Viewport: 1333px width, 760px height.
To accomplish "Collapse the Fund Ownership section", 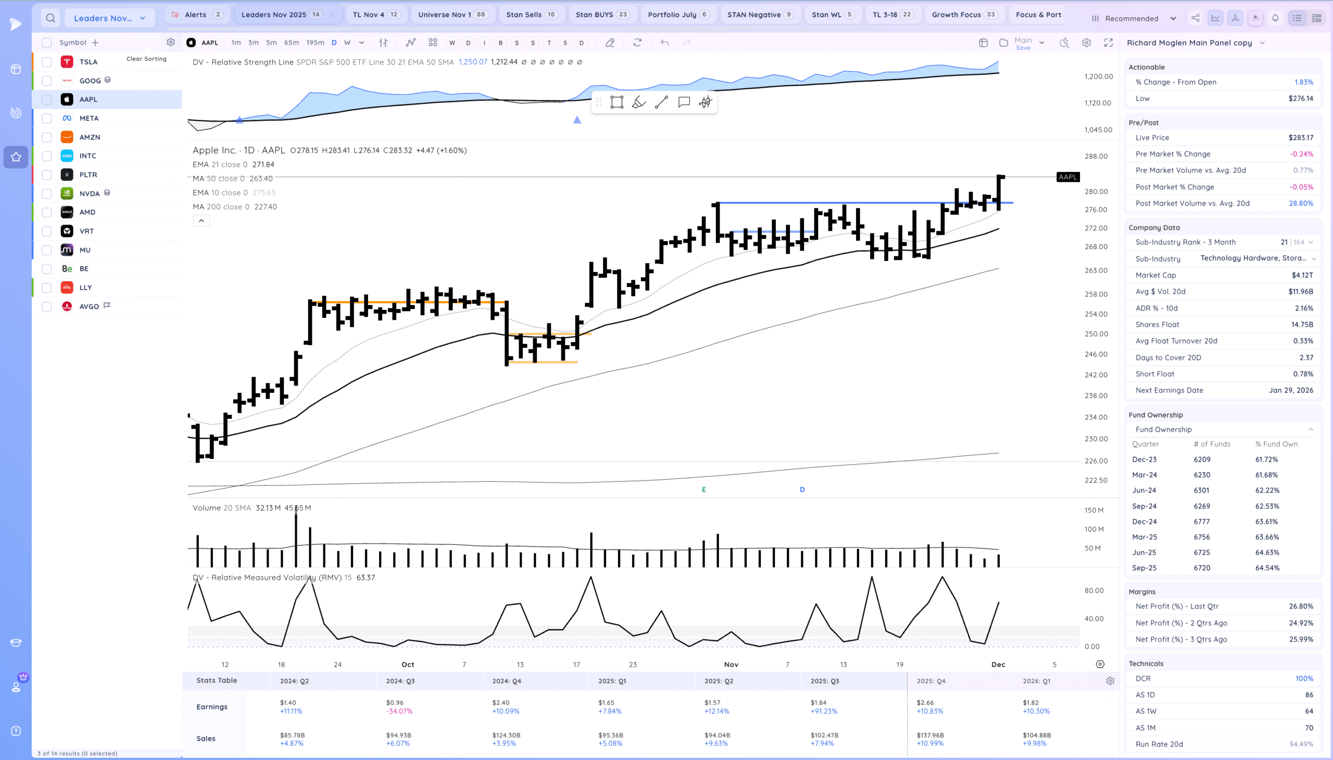I will (1310, 430).
